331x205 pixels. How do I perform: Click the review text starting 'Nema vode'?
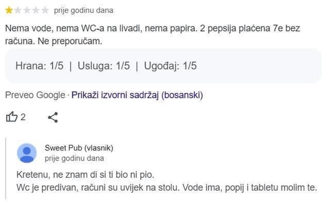[153, 35]
